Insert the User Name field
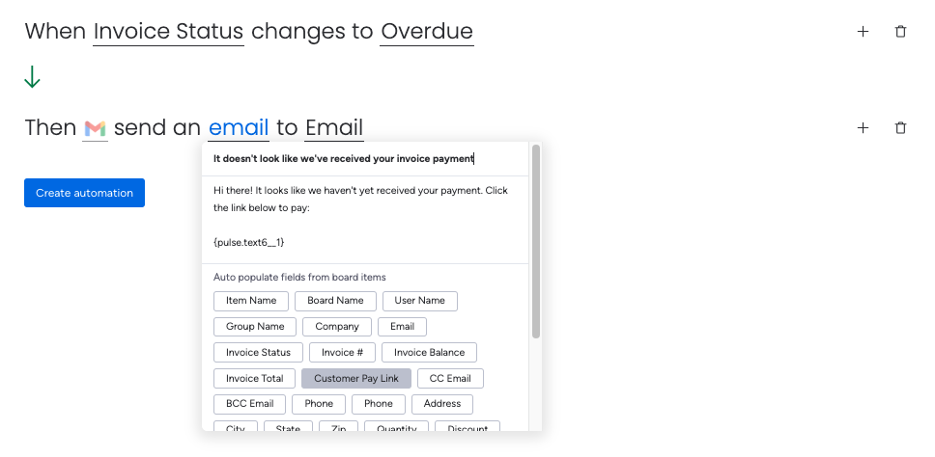 point(420,301)
